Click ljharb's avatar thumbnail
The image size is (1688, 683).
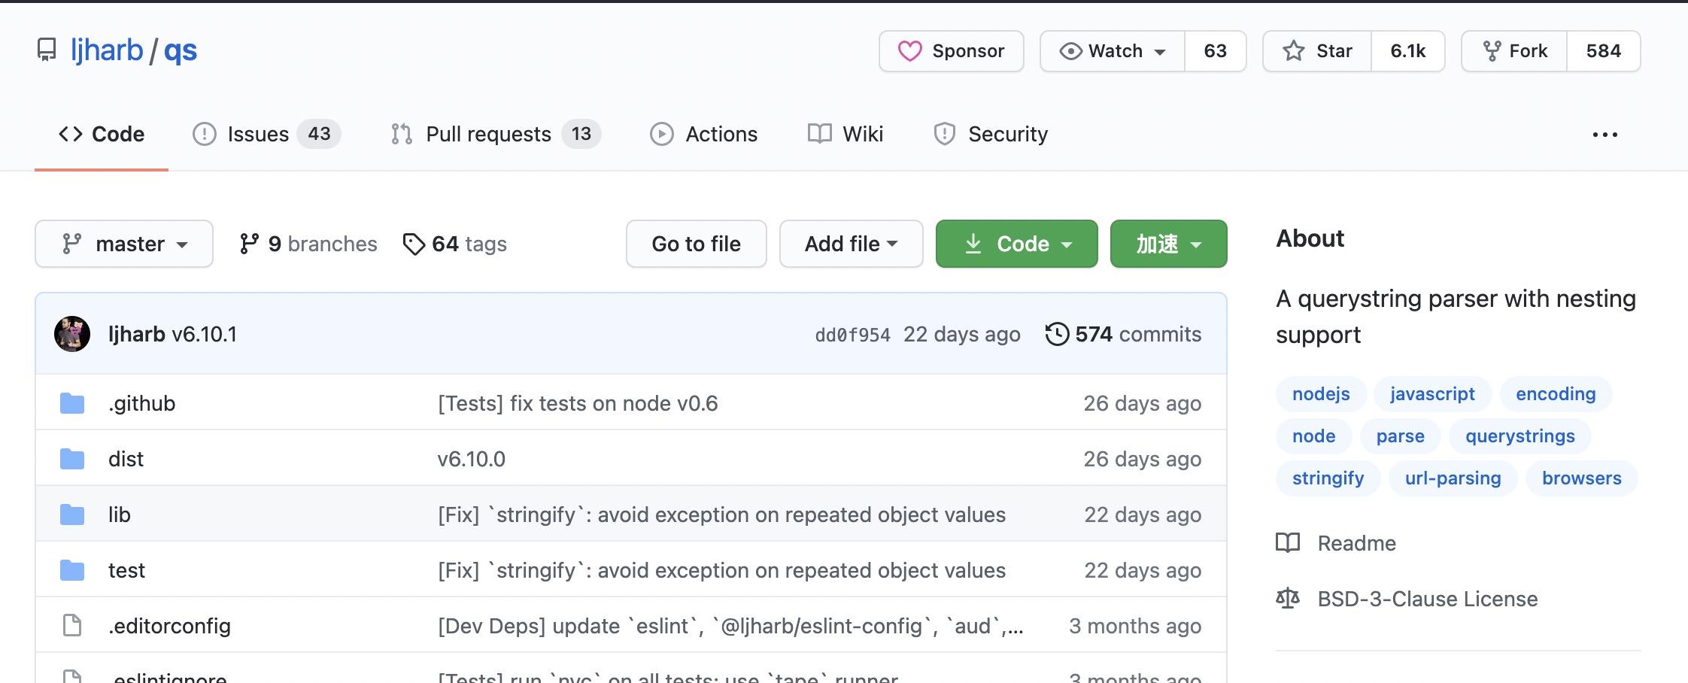tap(72, 333)
